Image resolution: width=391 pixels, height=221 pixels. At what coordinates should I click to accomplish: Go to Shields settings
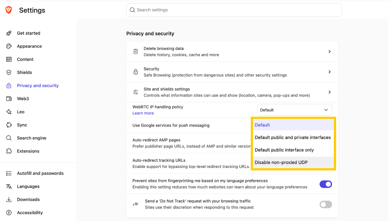tap(24, 73)
